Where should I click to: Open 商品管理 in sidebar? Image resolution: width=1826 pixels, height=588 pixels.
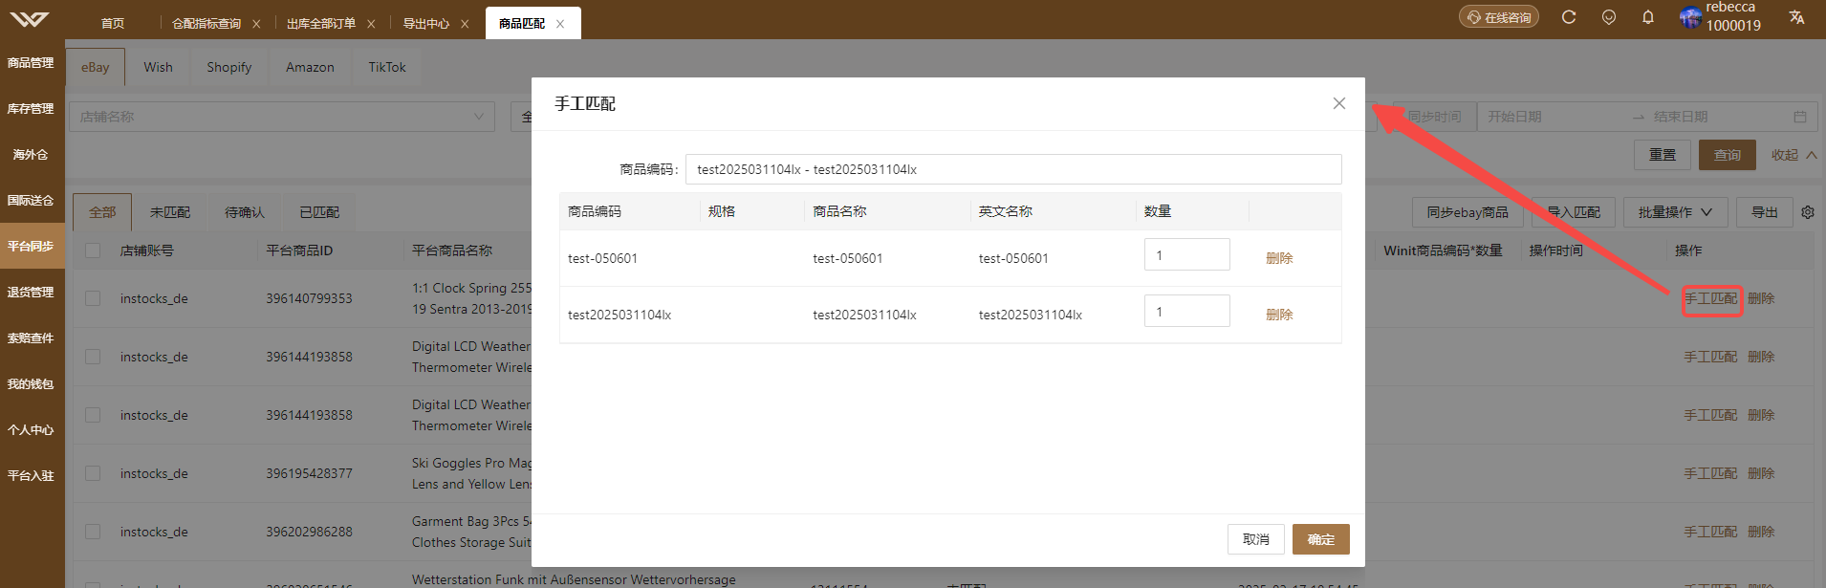click(32, 63)
